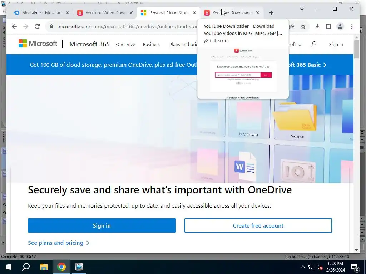Image resolution: width=366 pixels, height=274 pixels.
Task: Go forward to the next page
Action: (x=26, y=26)
